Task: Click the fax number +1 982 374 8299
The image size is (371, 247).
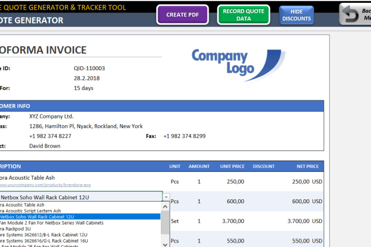Action: tap(184, 136)
